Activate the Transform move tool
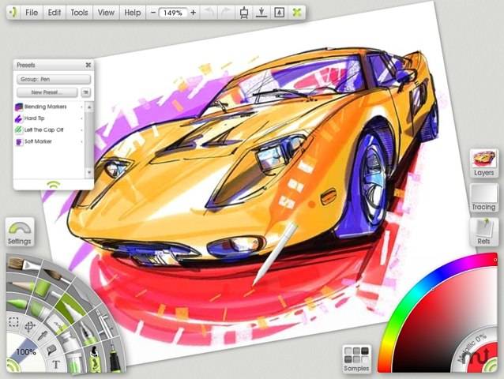This screenshot has height=379, width=504. click(x=30, y=327)
